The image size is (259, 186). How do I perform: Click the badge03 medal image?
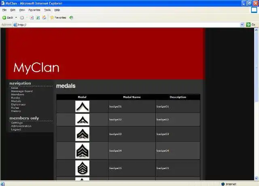[x=82, y=134]
